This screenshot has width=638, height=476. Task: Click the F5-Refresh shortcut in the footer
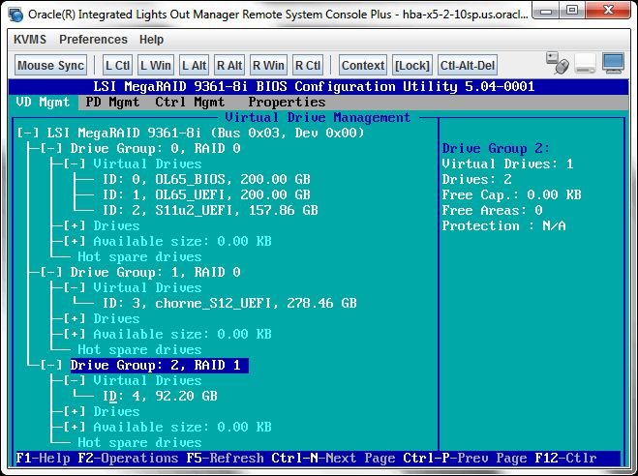225,459
